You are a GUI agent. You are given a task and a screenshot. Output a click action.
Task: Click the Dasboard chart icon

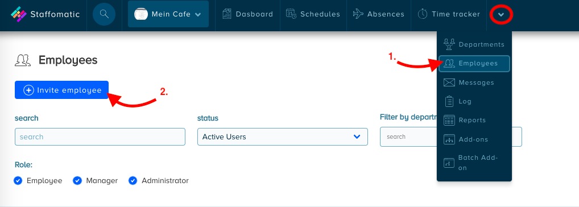(x=227, y=14)
